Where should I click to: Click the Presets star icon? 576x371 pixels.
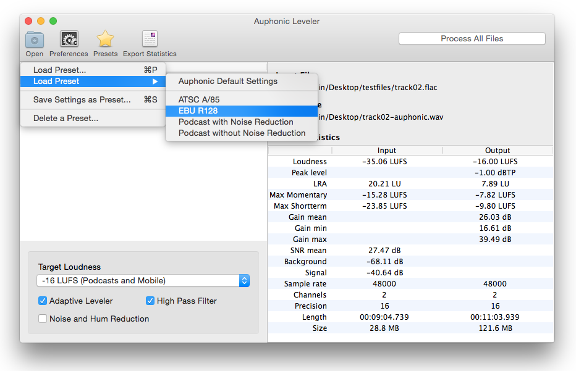coord(105,39)
